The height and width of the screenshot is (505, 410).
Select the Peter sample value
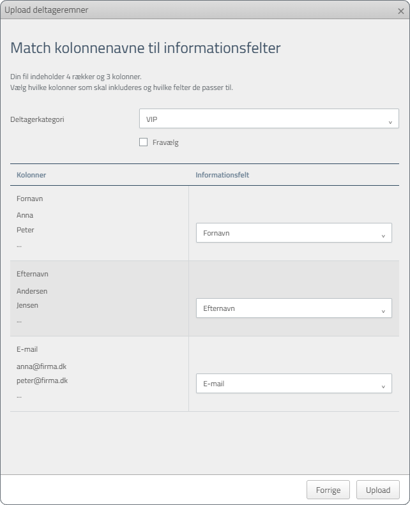click(x=25, y=230)
